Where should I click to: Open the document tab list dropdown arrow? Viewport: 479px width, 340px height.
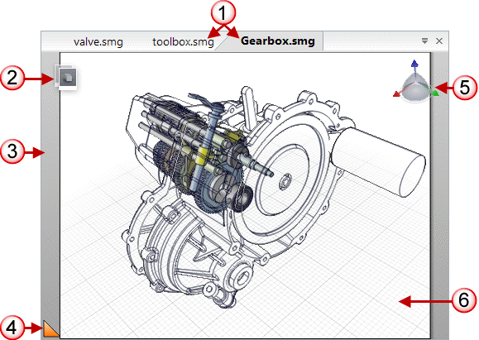[424, 41]
